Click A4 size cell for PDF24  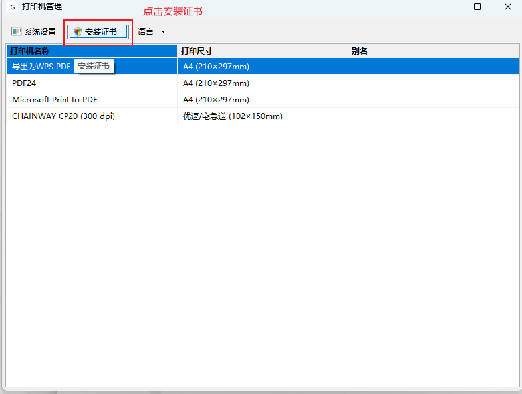pyautogui.click(x=263, y=83)
